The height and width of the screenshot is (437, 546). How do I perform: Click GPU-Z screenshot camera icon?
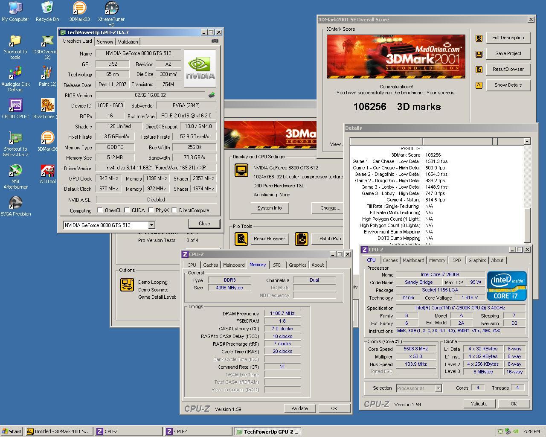tap(215, 41)
